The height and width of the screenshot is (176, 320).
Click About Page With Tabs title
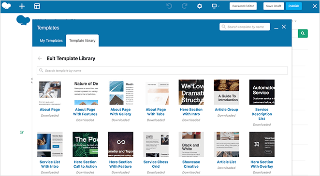tap(156, 112)
